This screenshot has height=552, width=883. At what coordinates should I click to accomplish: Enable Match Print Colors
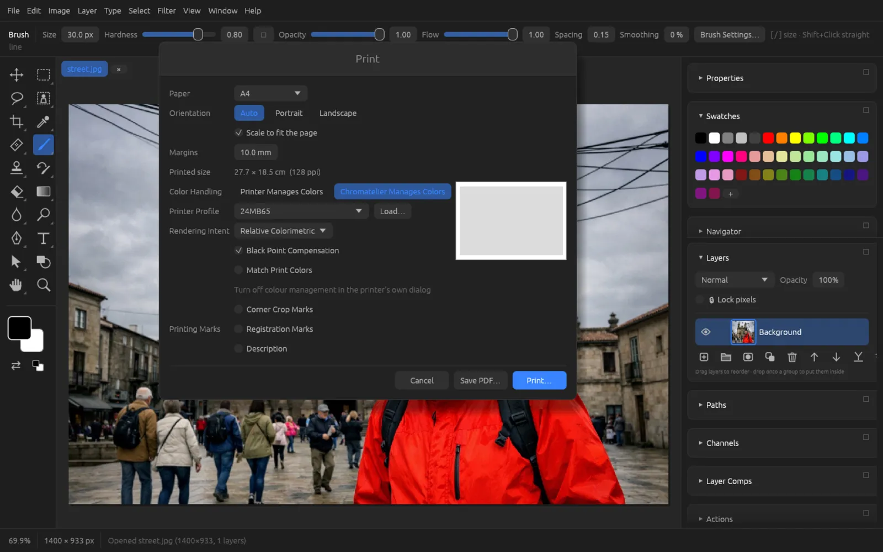[238, 270]
